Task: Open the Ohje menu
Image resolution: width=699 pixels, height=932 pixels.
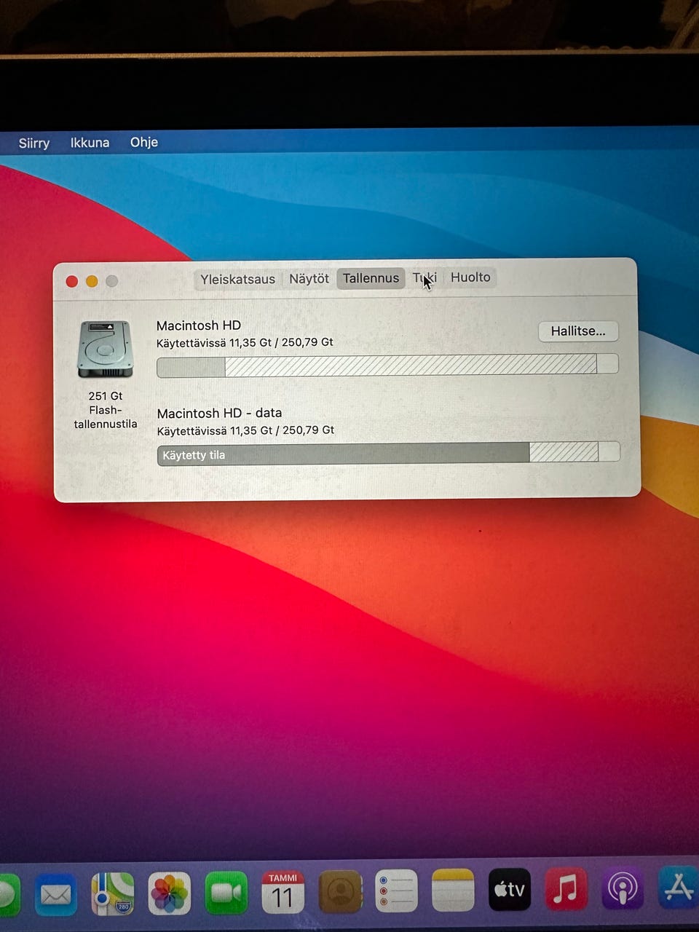Action: pyautogui.click(x=144, y=141)
